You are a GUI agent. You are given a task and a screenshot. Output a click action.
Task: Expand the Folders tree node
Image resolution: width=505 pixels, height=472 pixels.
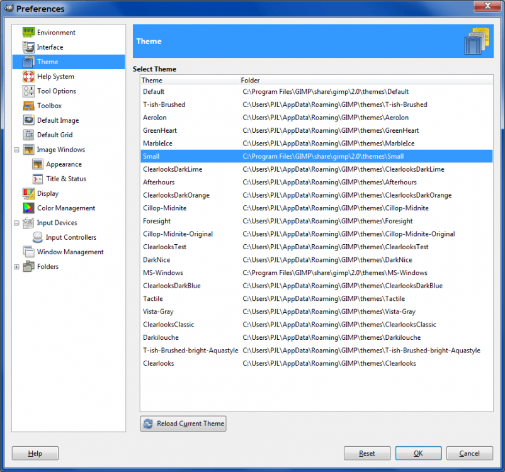coord(16,267)
